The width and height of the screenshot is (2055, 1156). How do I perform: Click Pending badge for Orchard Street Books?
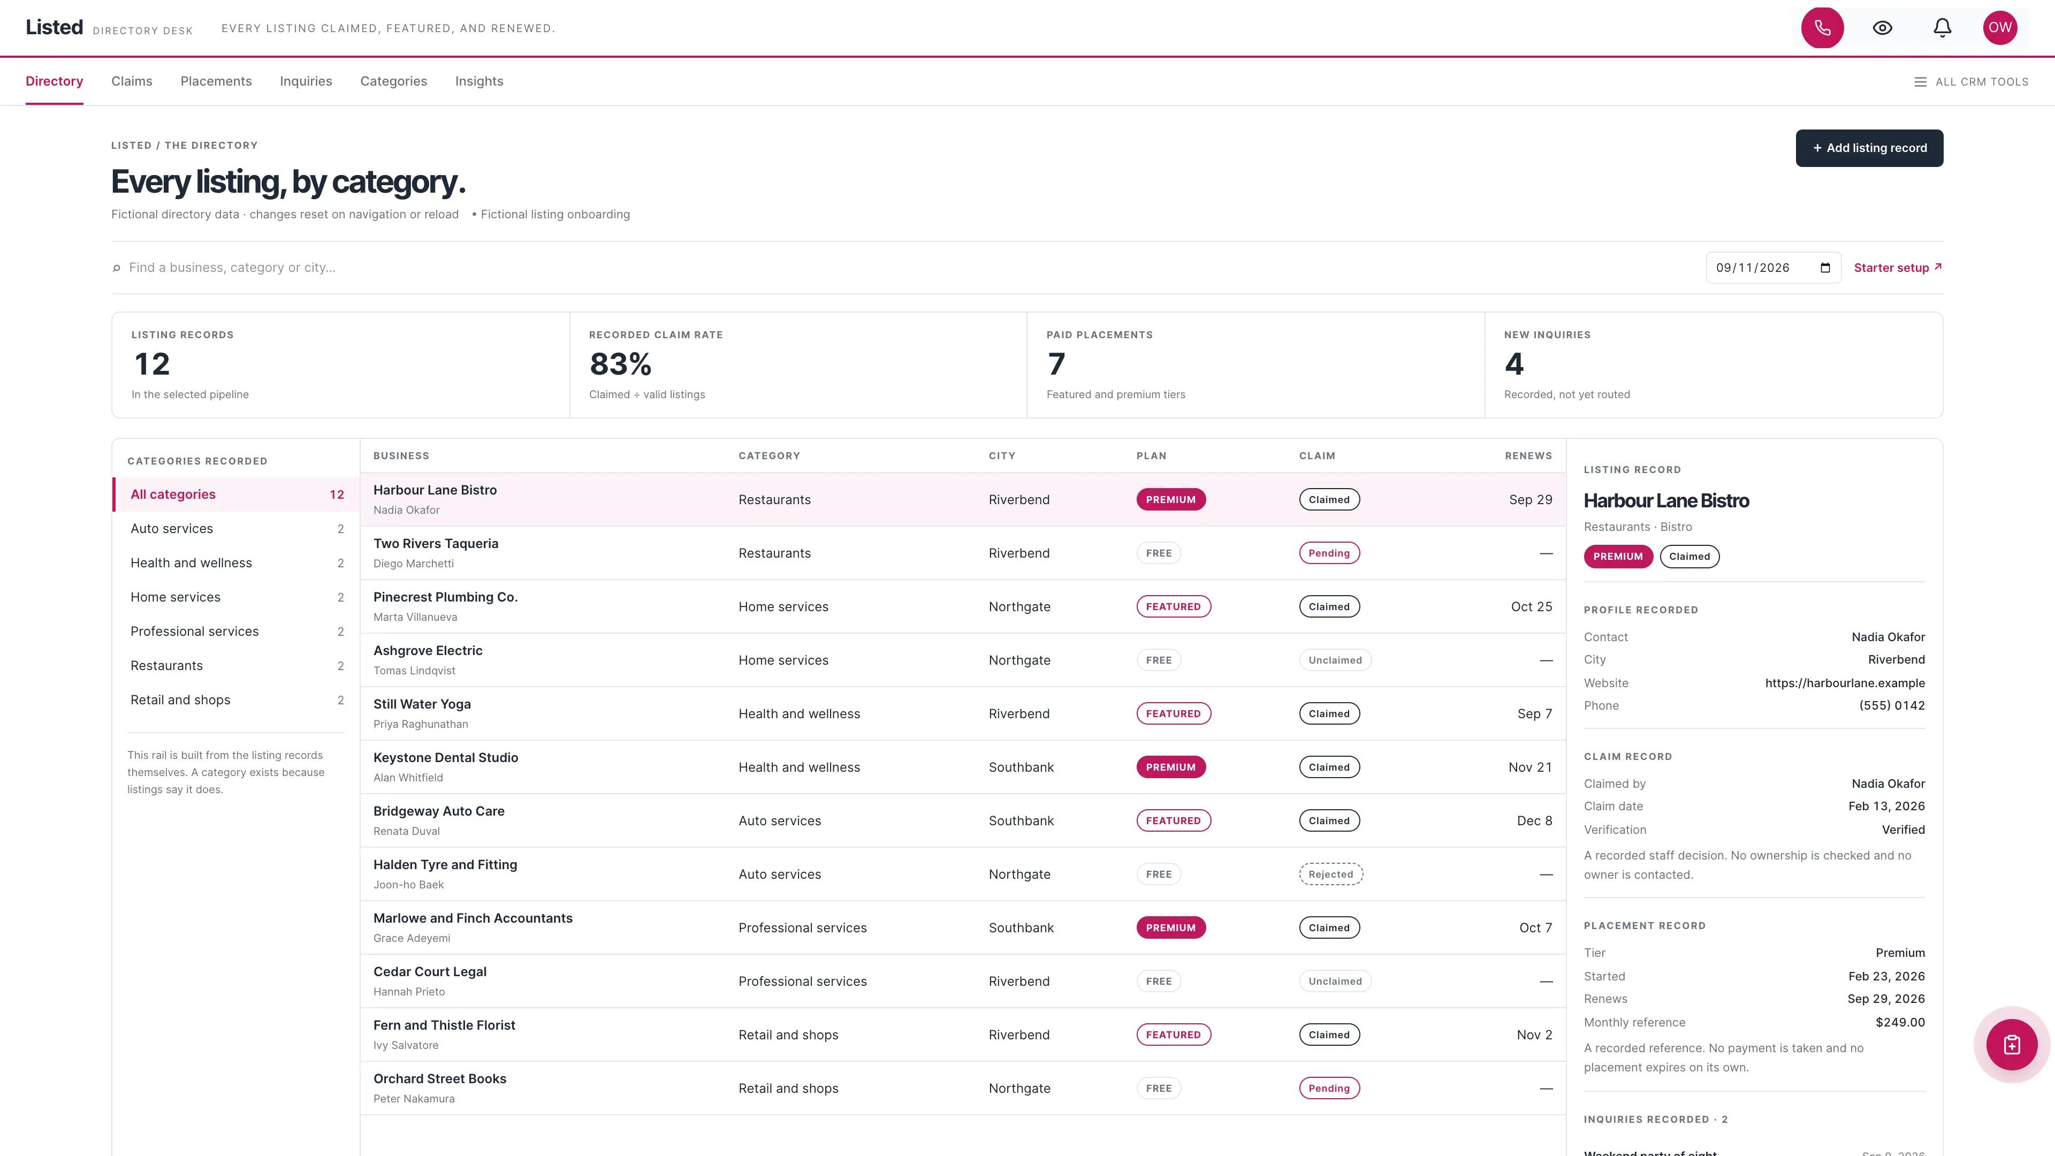point(1329,1088)
